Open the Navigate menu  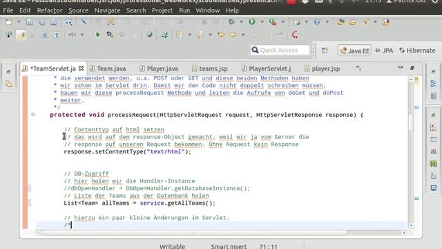(x=107, y=10)
